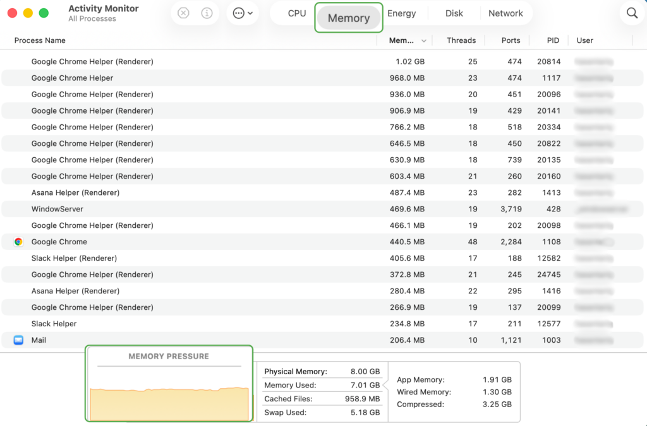647x426 pixels.
Task: Click the 1,121 ports value for Mail
Action: [x=512, y=340]
